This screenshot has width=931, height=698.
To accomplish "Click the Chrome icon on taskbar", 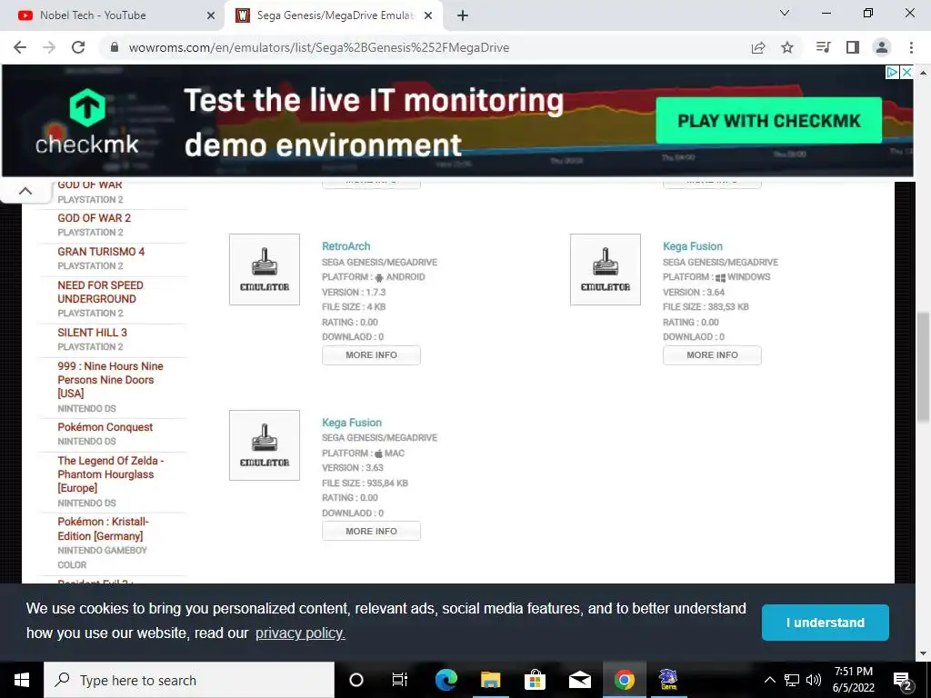I will [624, 680].
